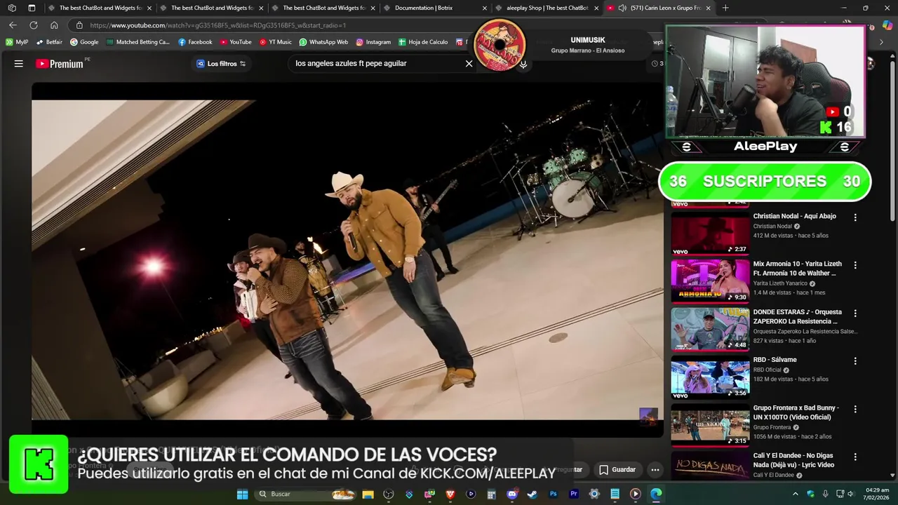Play RBD - Sálvame thumbnail
Image resolution: width=898 pixels, height=505 pixels.
[710, 376]
